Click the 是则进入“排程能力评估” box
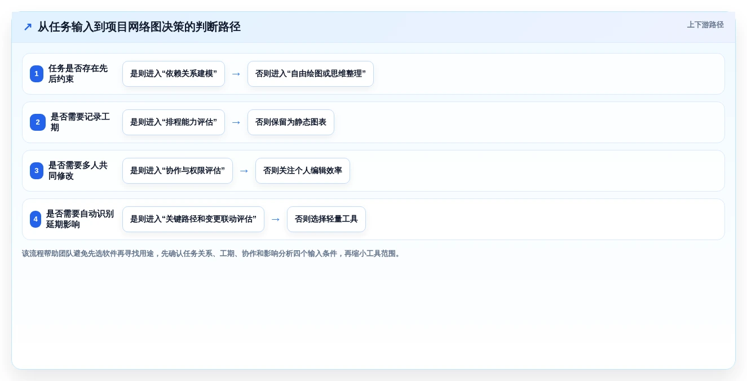This screenshot has width=747, height=381. [174, 122]
